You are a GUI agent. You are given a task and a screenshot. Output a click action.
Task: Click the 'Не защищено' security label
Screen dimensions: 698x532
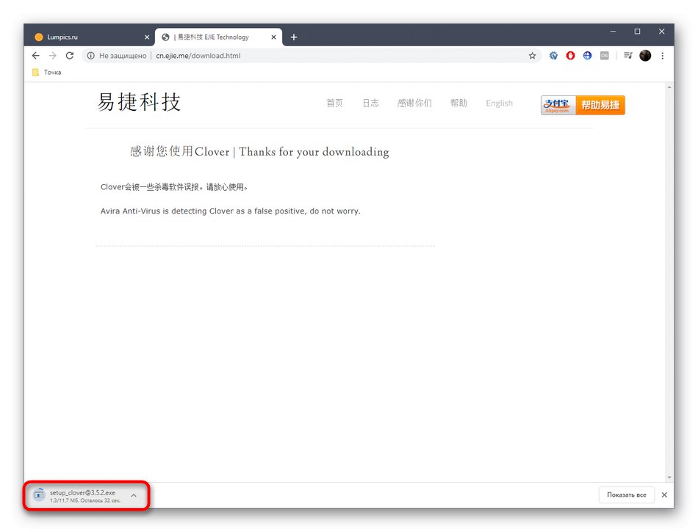coord(123,56)
